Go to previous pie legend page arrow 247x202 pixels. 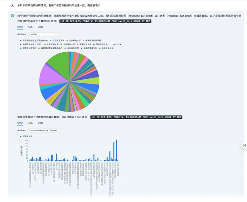(113, 44)
